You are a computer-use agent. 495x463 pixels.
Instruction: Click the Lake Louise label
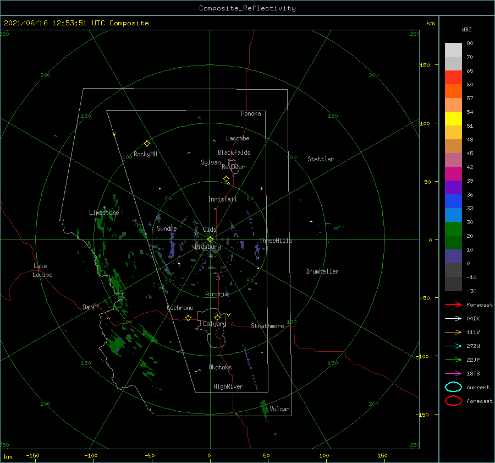coord(42,270)
